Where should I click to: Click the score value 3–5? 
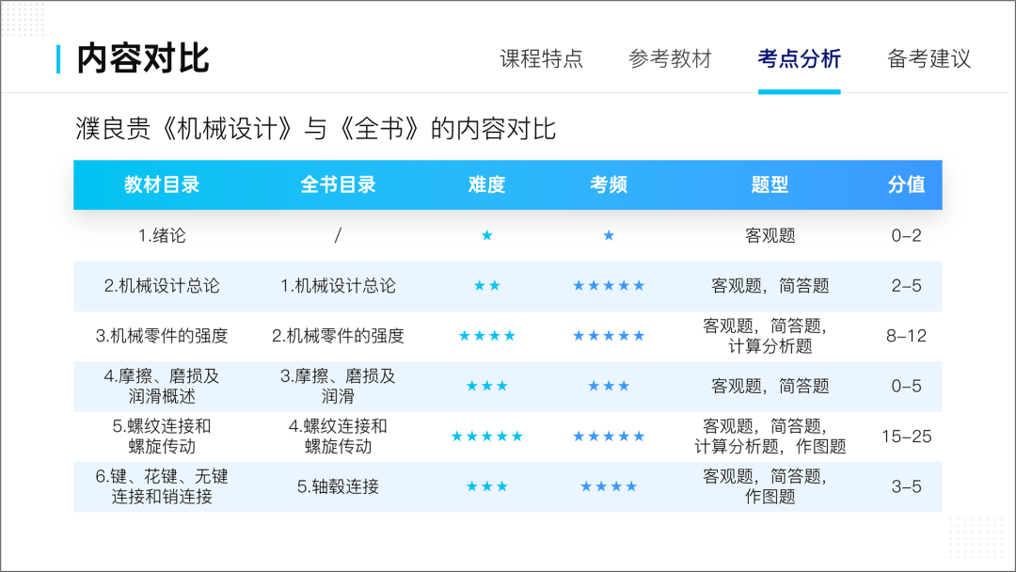coord(906,486)
